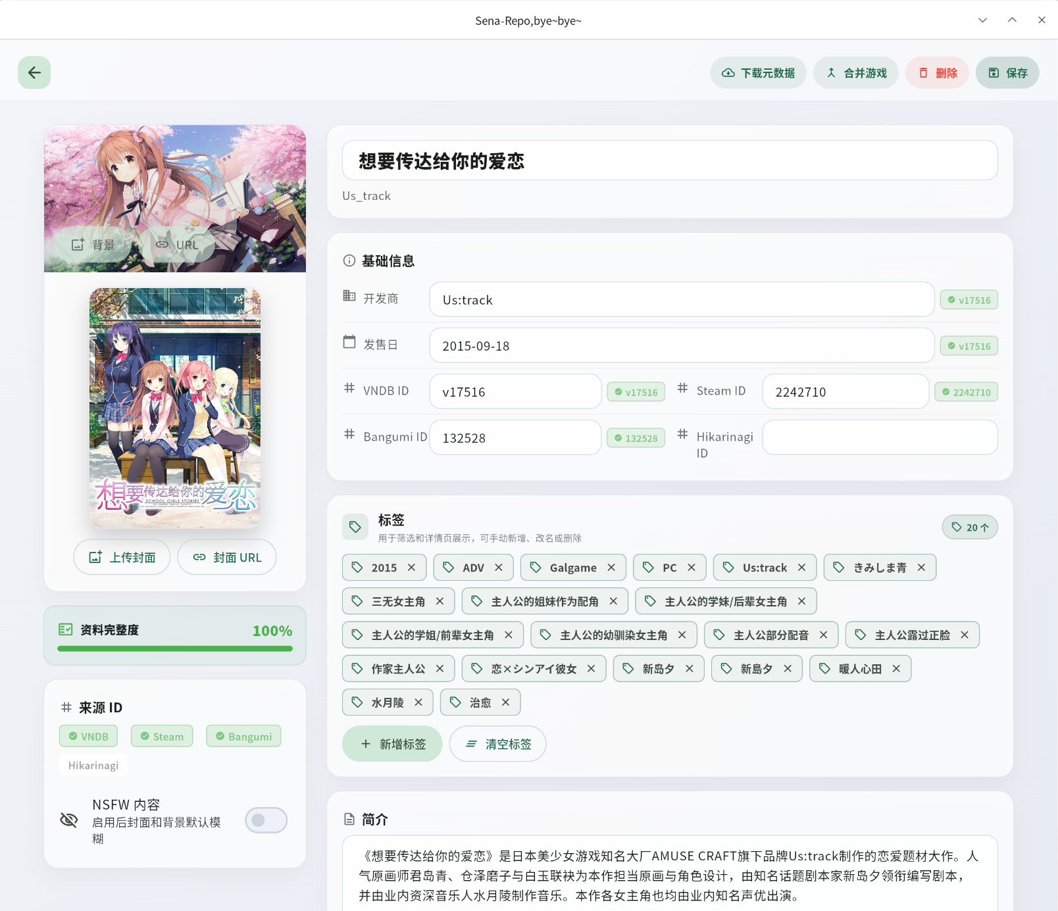
Task: Remove the 主人公的学妹/后辈女主角 tag
Action: (x=801, y=601)
